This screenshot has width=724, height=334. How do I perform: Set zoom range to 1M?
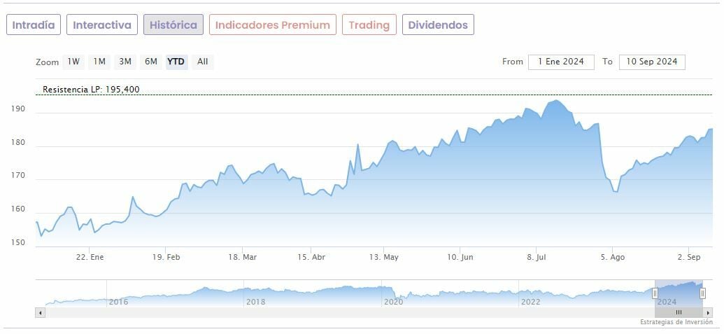pyautogui.click(x=99, y=62)
